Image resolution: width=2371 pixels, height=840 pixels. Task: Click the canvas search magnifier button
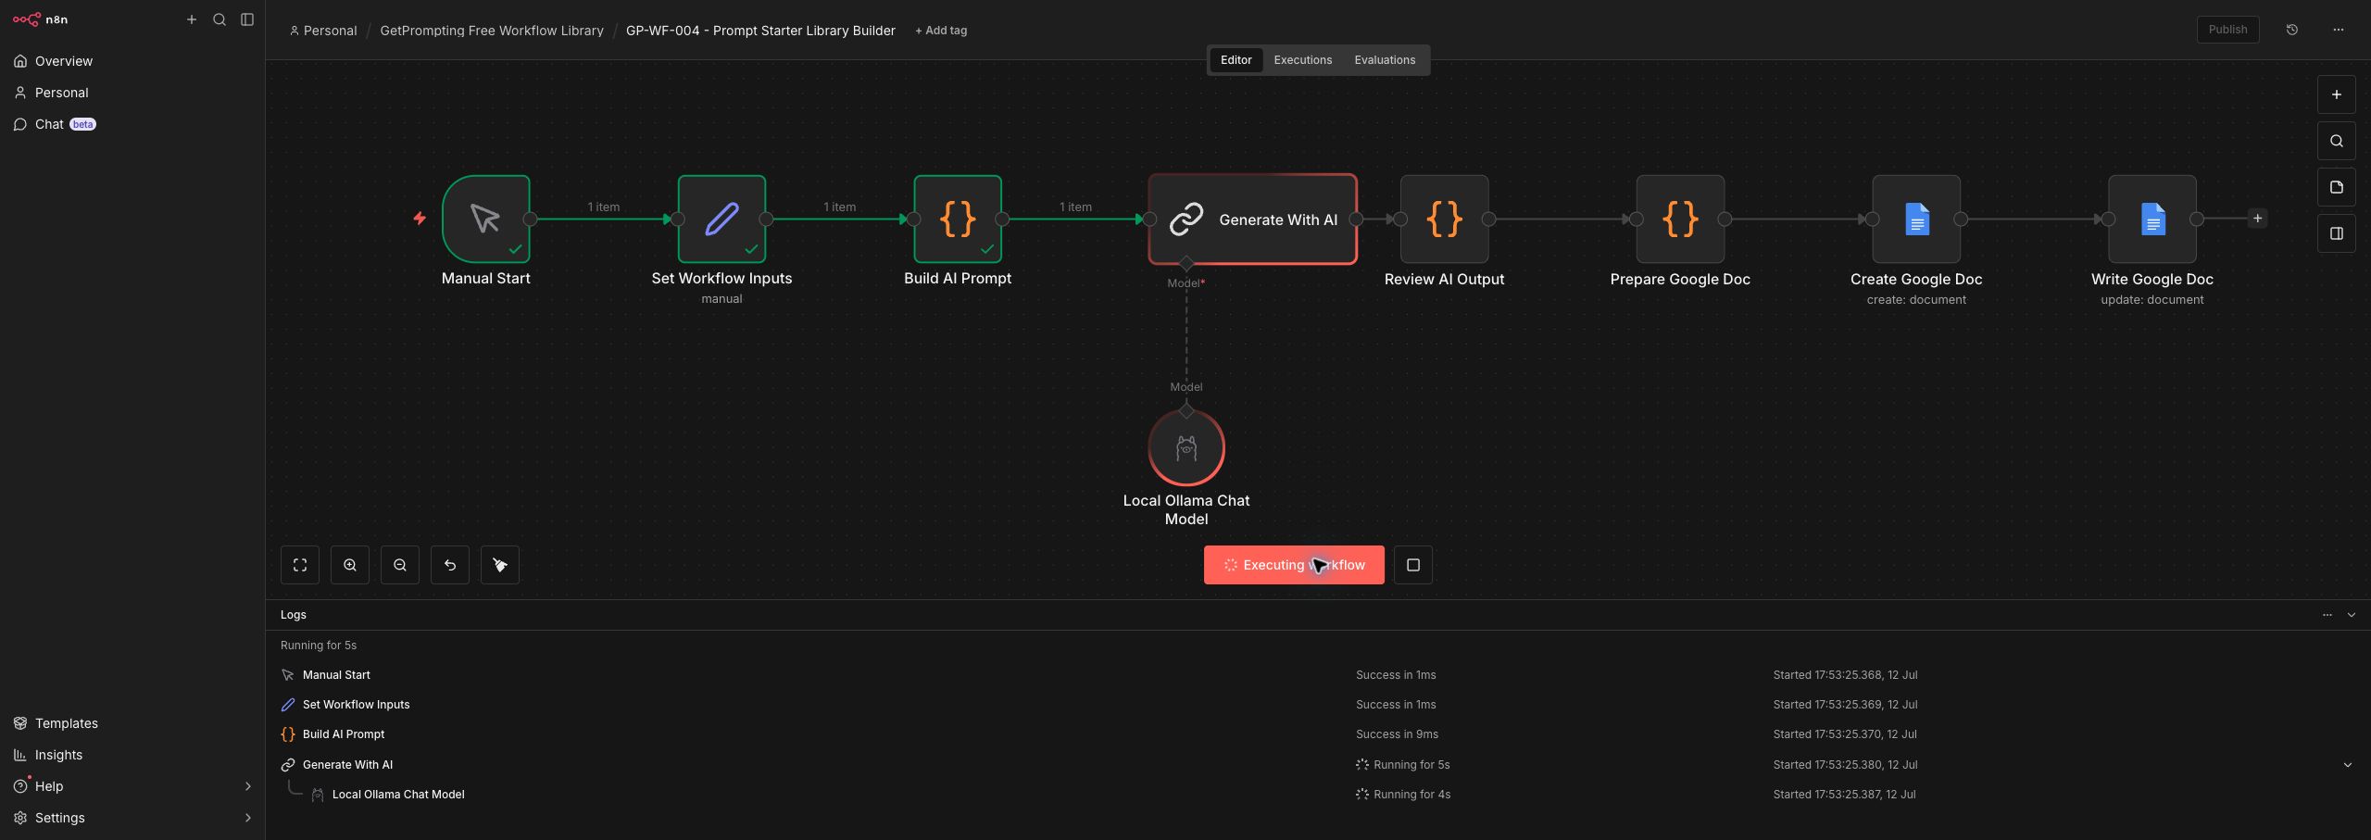(2337, 141)
